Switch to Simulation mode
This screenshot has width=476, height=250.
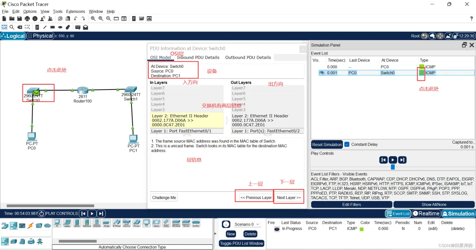[458, 213]
